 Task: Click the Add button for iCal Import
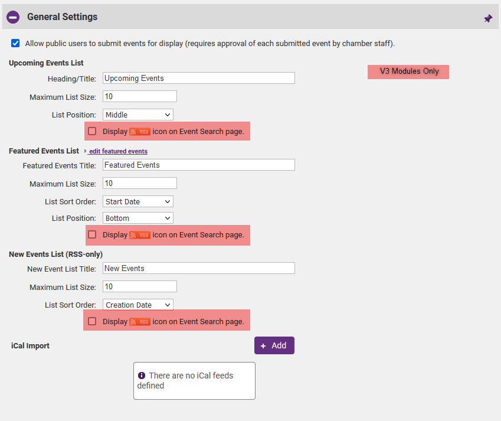(x=274, y=345)
